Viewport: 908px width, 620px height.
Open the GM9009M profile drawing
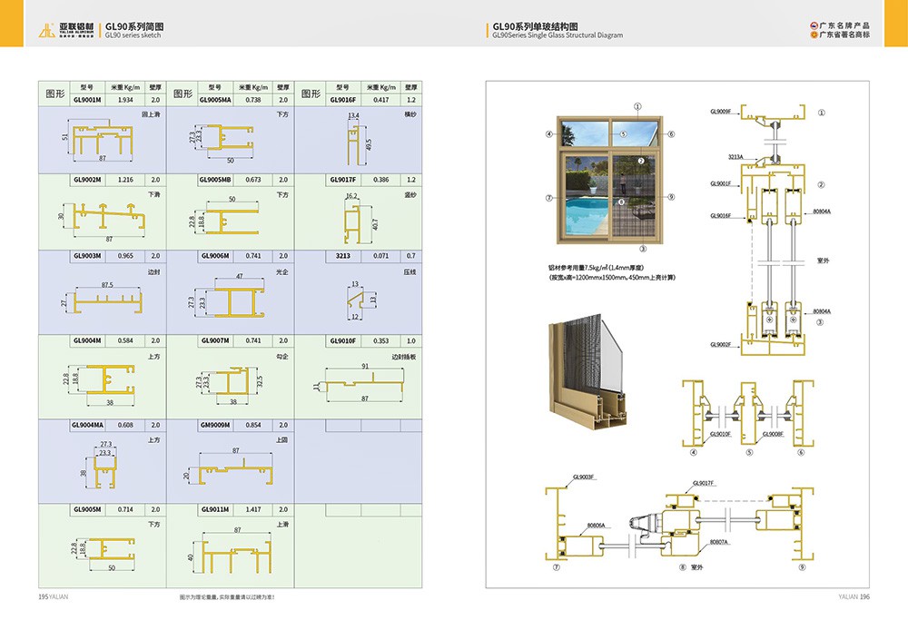pos(229,467)
